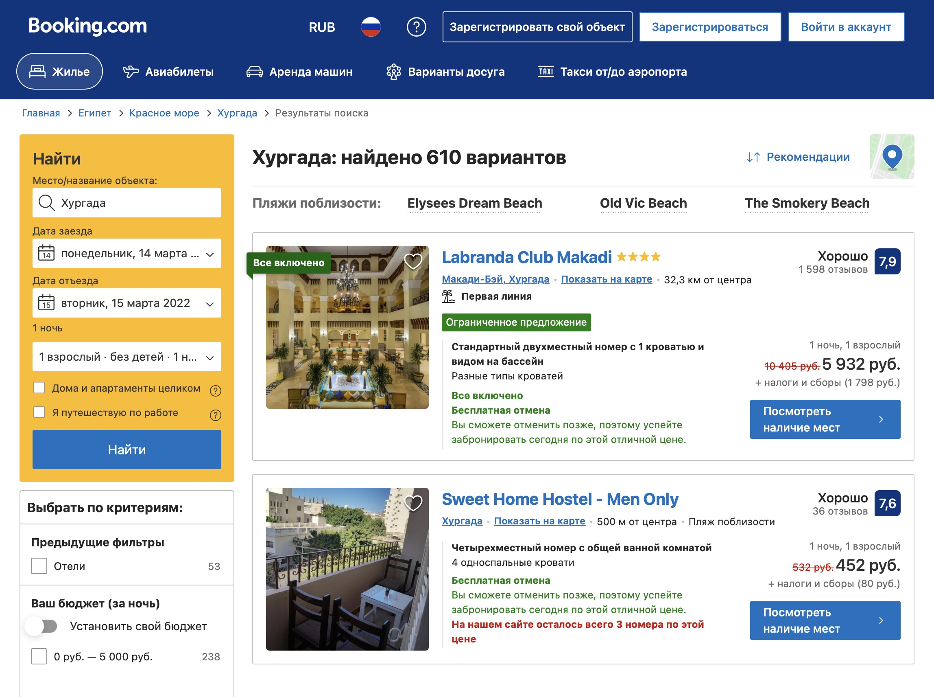Screen dimensions: 934x697
Task: Click the attractions ferris wheel icon
Action: [394, 72]
